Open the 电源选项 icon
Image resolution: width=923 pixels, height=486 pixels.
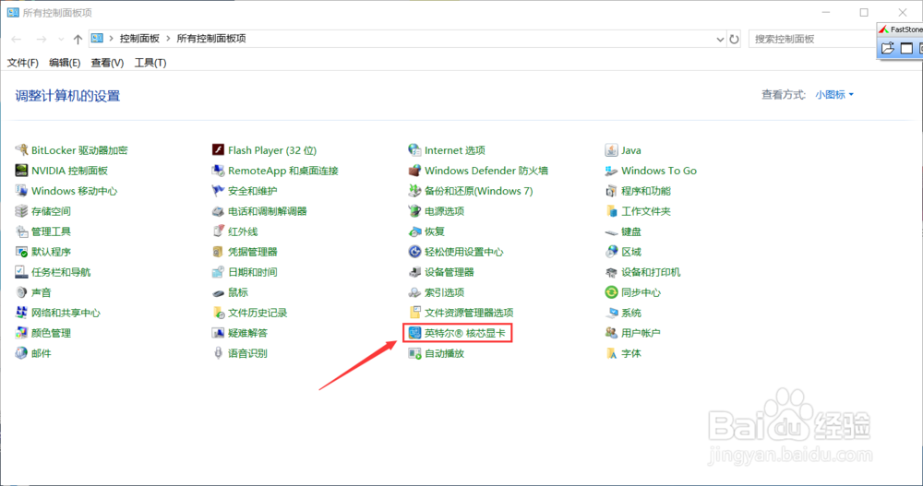point(415,211)
